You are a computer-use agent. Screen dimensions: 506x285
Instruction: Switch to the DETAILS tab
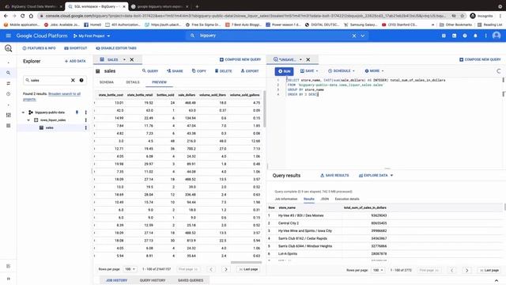tap(133, 82)
